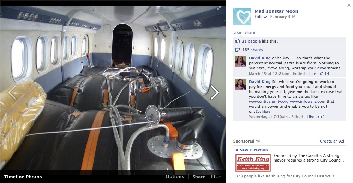Click Create an Ad link
This screenshot has height=183, width=353.
point(332,141)
